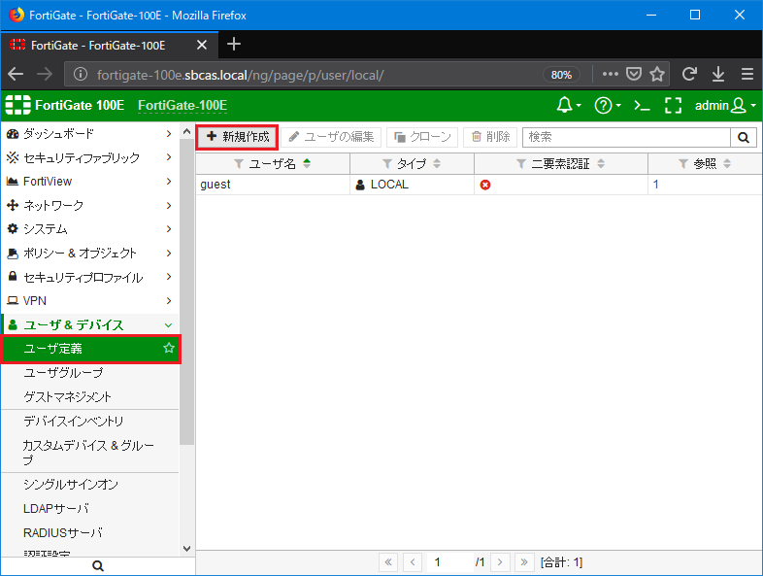Expand the セキュリティプロファイル menu
The width and height of the screenshot is (763, 576).
[x=89, y=277]
